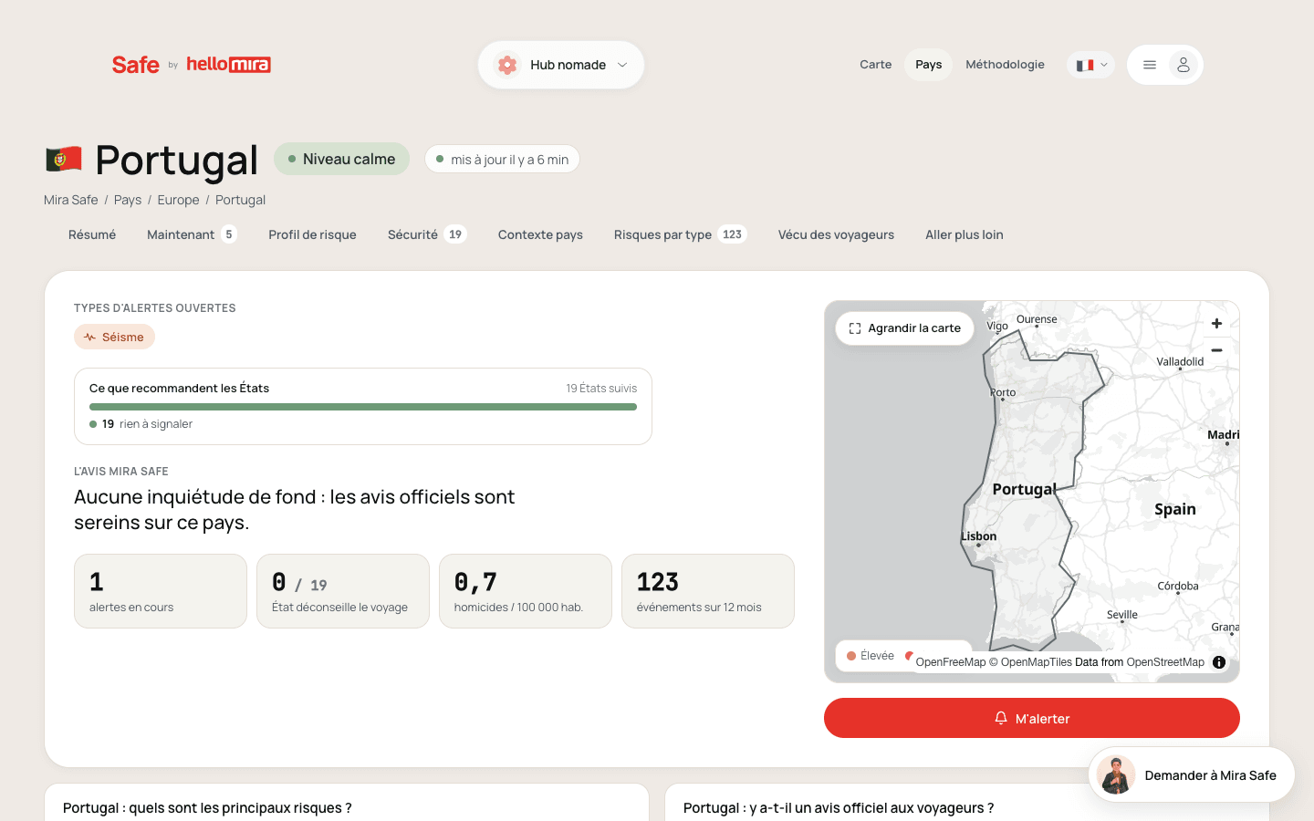1314x821 pixels.
Task: Click the Demander à Mira Safe assistant avatar
Action: pos(1116,775)
